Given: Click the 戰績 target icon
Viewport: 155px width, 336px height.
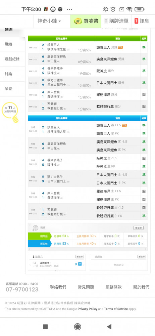Looking at the screenshot, I should (35, 228).
